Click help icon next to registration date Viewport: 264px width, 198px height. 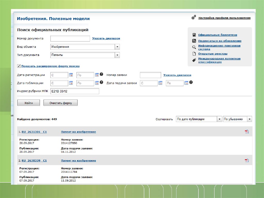coord(101,74)
